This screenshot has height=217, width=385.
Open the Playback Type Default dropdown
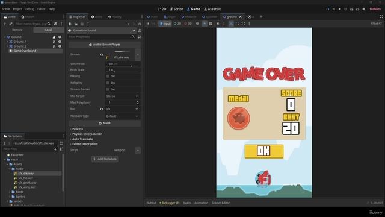[x=123, y=116]
